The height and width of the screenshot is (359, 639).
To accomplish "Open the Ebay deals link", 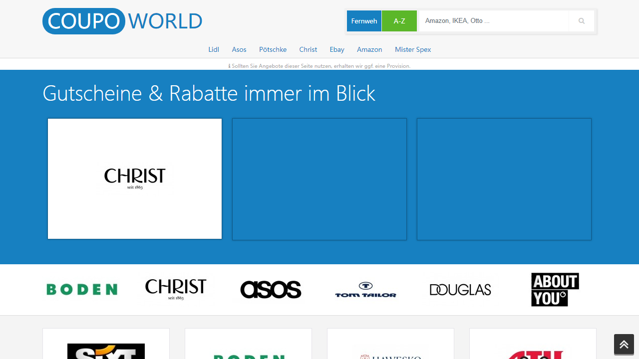I will point(337,49).
